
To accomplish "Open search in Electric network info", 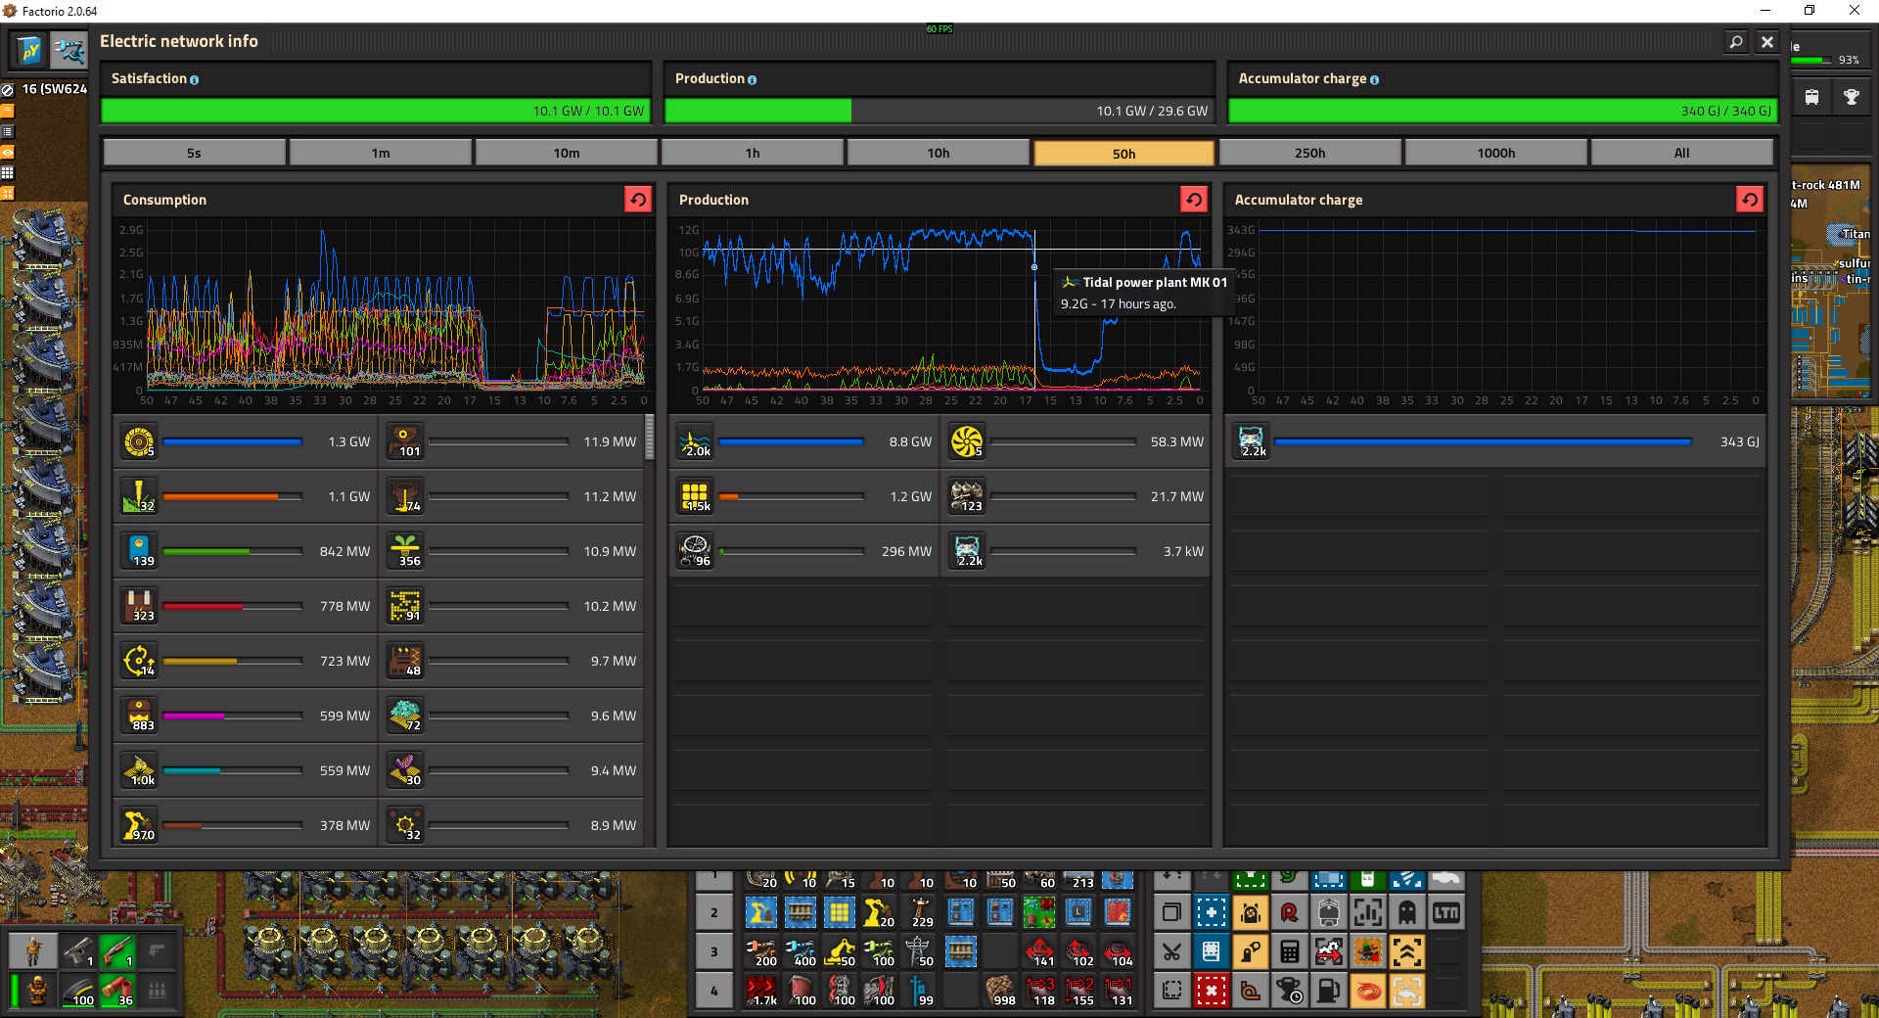I will (x=1736, y=42).
